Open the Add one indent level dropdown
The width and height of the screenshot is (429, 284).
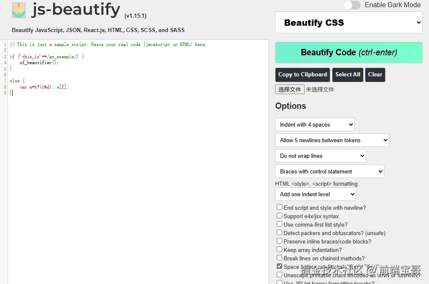click(315, 194)
